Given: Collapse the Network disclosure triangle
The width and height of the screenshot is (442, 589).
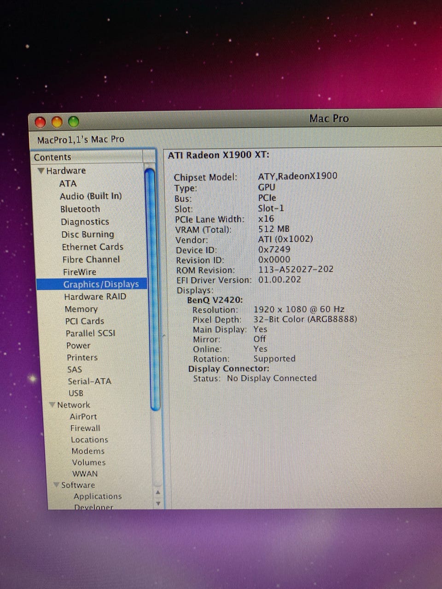Looking at the screenshot, I should pyautogui.click(x=52, y=405).
